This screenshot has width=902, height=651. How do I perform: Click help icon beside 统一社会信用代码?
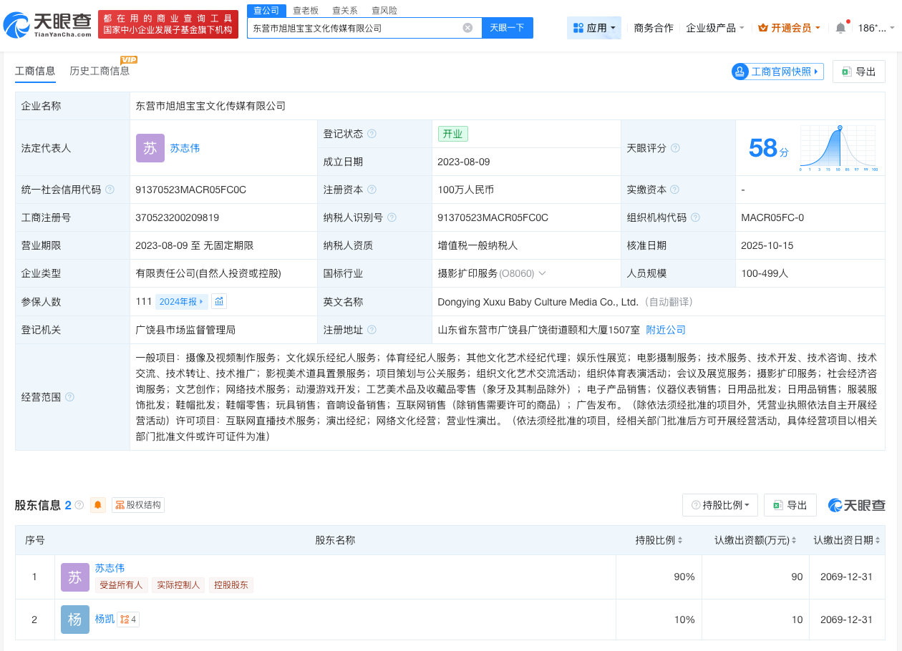point(110,190)
